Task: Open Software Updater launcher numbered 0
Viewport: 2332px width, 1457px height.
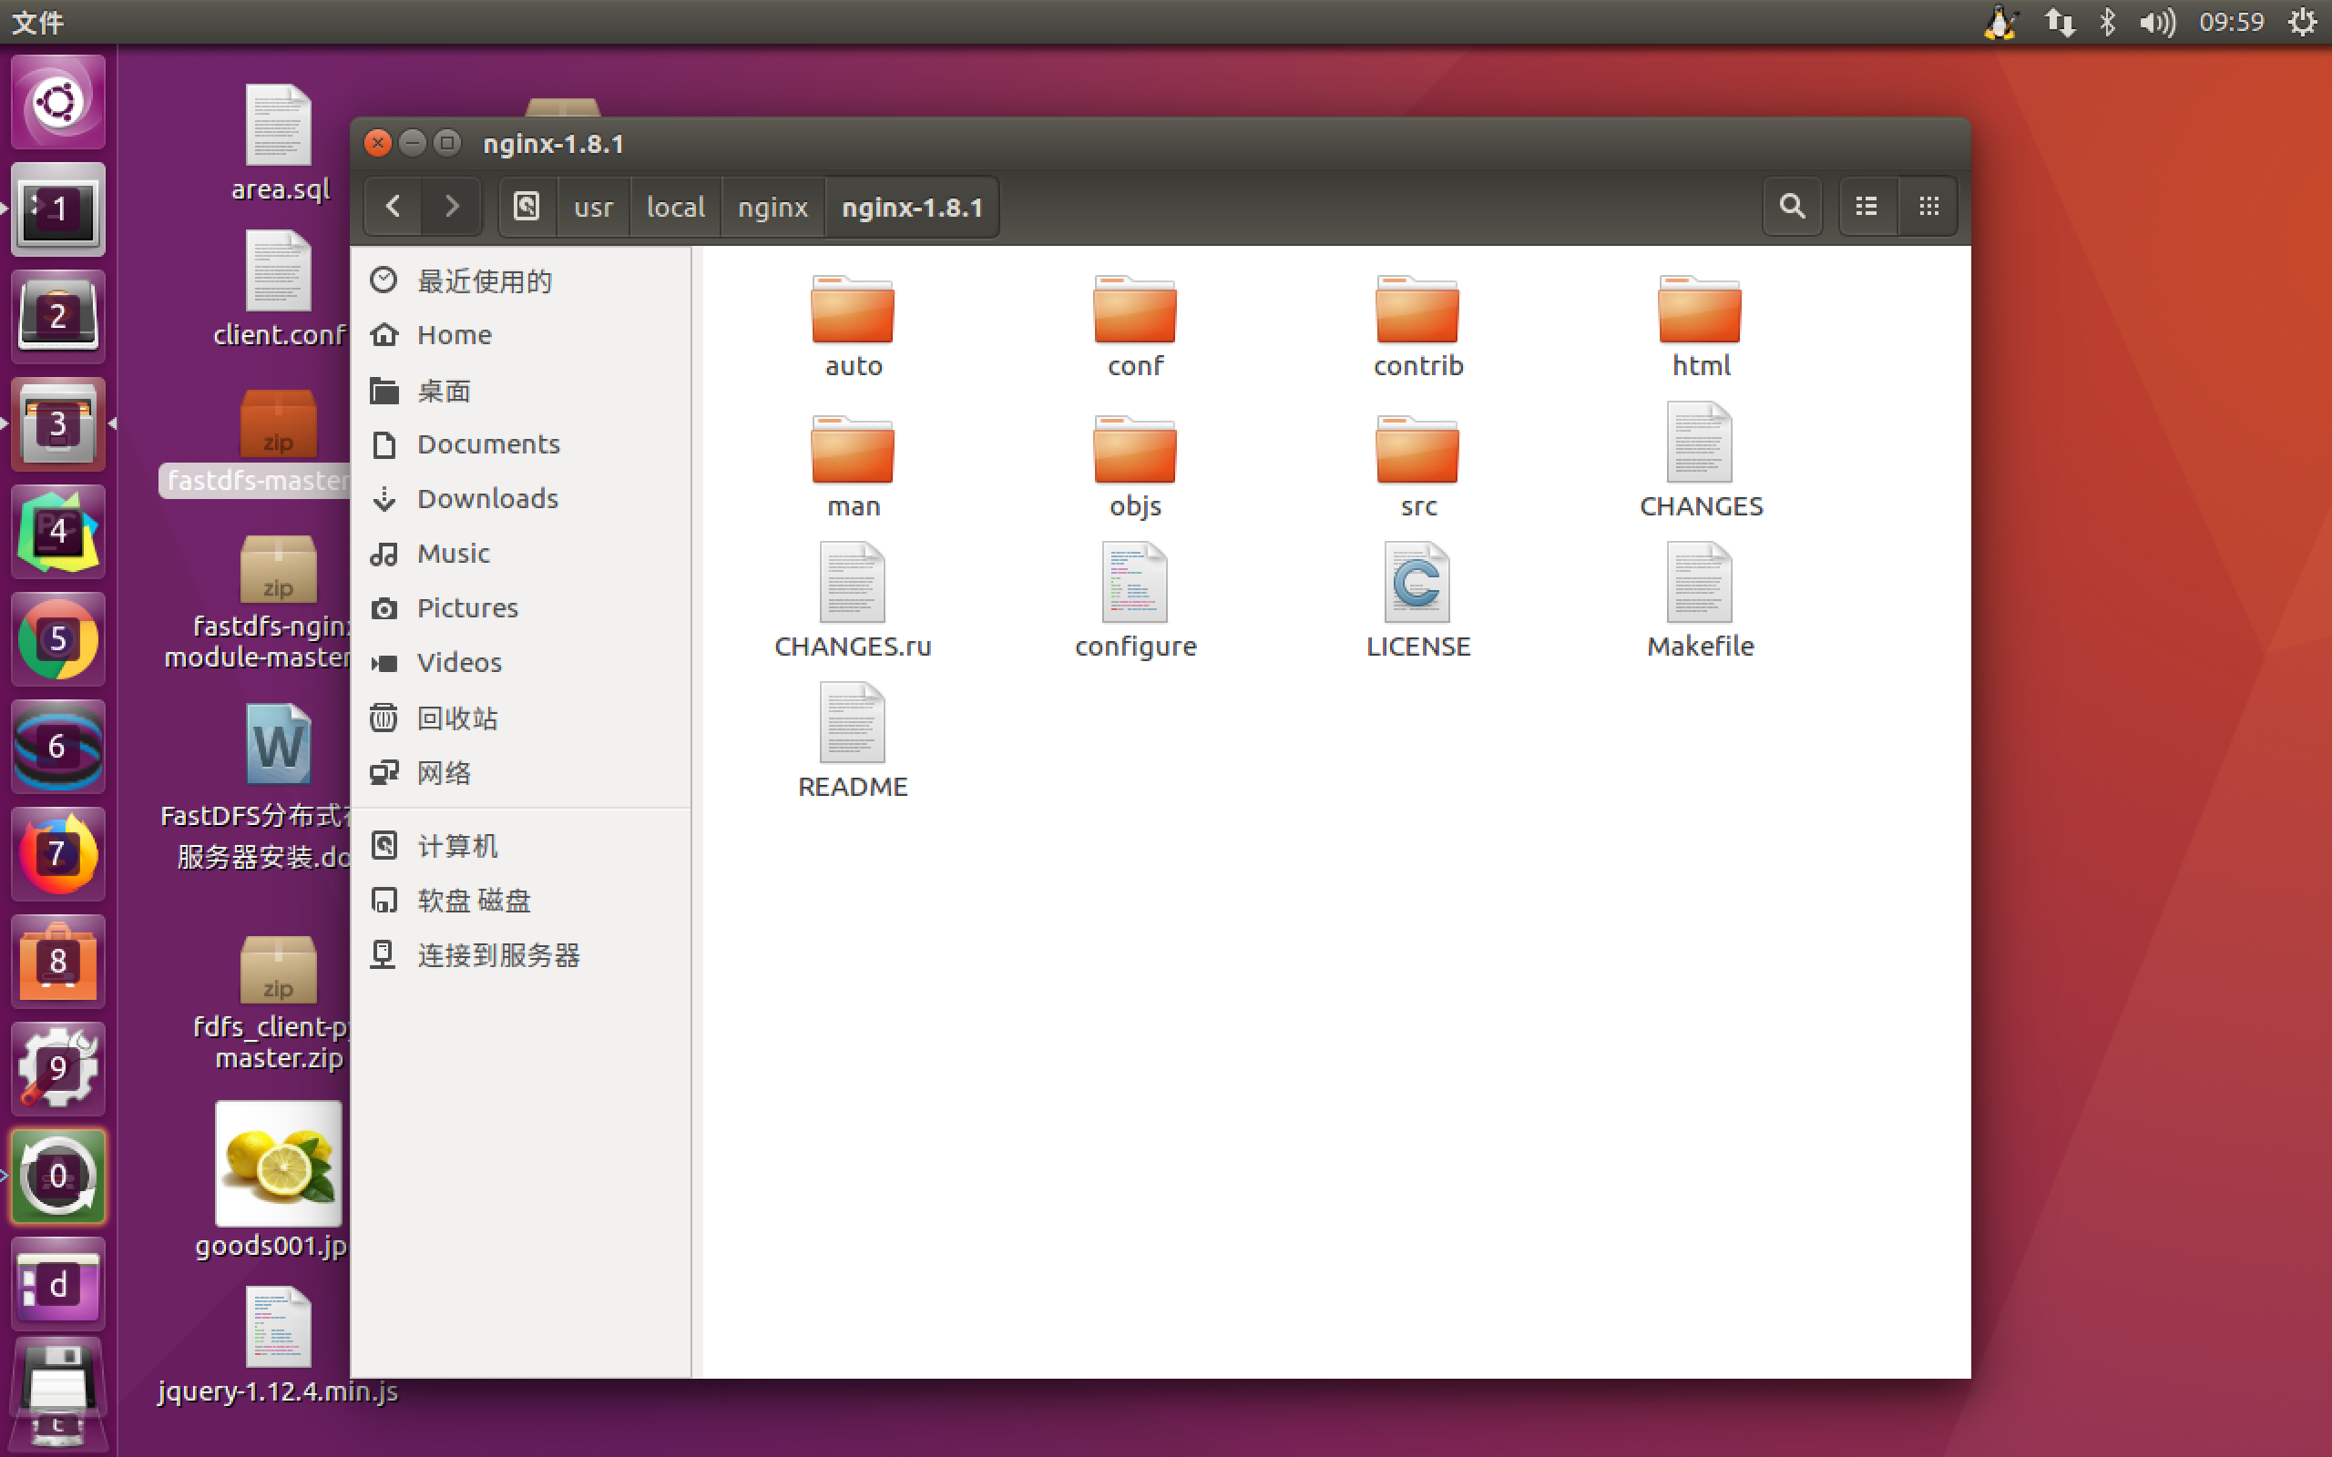Action: point(57,1177)
